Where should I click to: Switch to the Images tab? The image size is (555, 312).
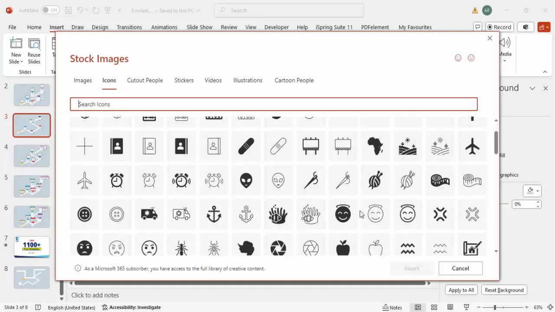pyautogui.click(x=83, y=80)
